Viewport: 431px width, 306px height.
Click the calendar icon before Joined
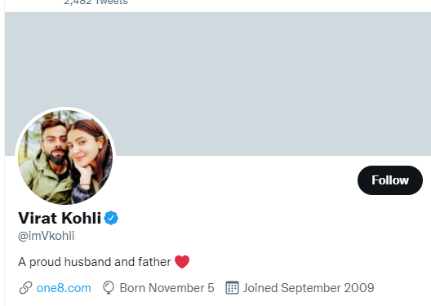point(232,288)
